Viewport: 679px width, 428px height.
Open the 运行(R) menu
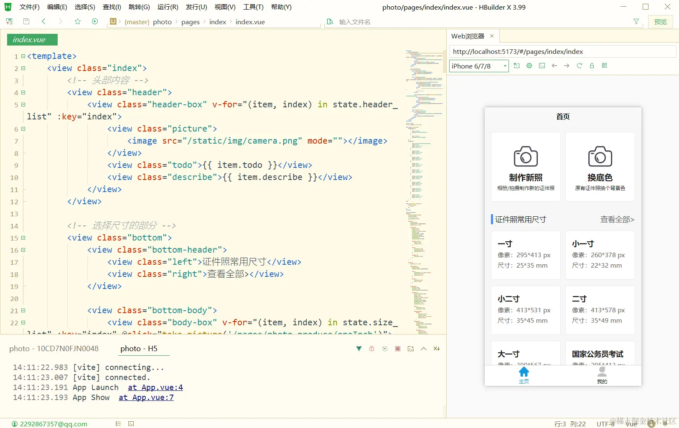coord(168,7)
